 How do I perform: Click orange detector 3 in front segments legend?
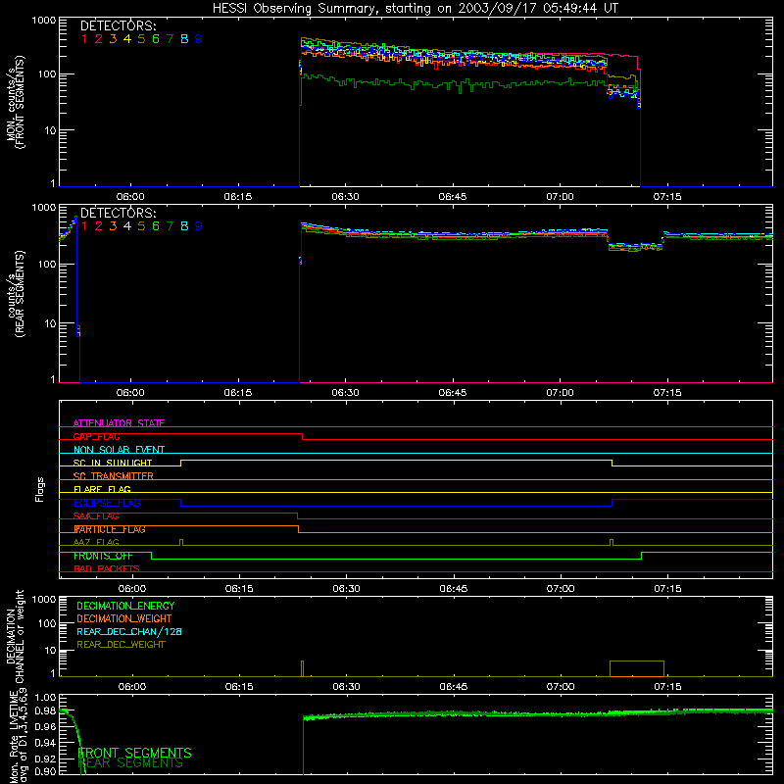click(113, 39)
